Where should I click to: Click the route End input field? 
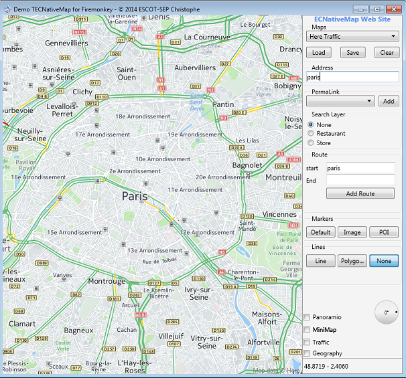point(361,180)
